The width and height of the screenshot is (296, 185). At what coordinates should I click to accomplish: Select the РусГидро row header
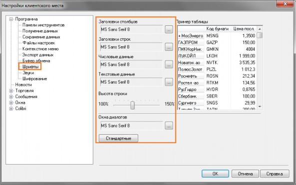(x=191, y=90)
